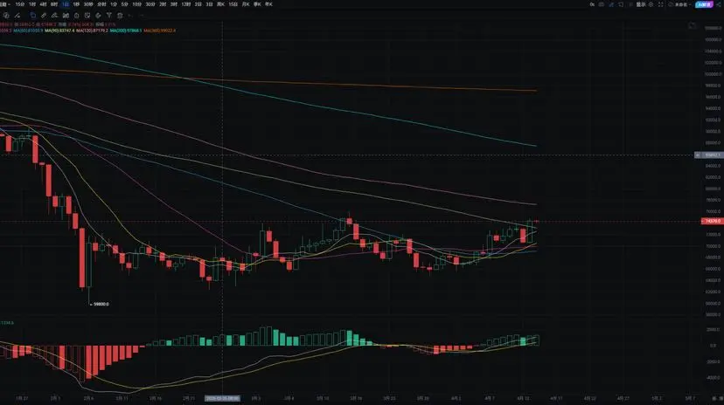Select the highlighted 1日 timeframe tab

tap(65, 4)
